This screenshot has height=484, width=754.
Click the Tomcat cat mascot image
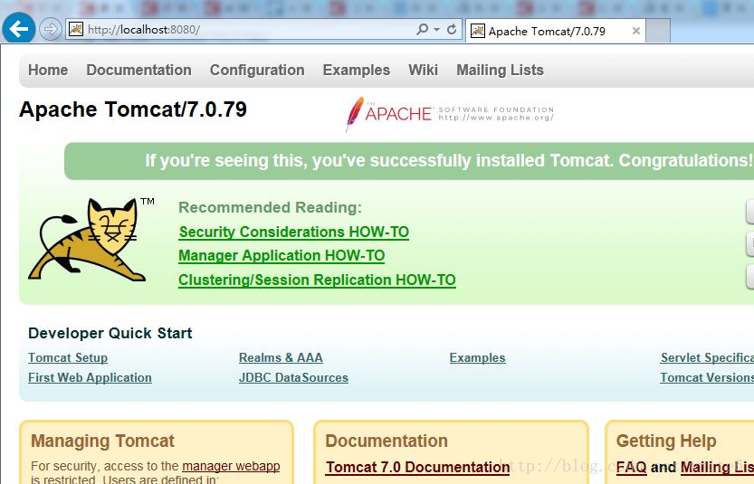tap(89, 240)
